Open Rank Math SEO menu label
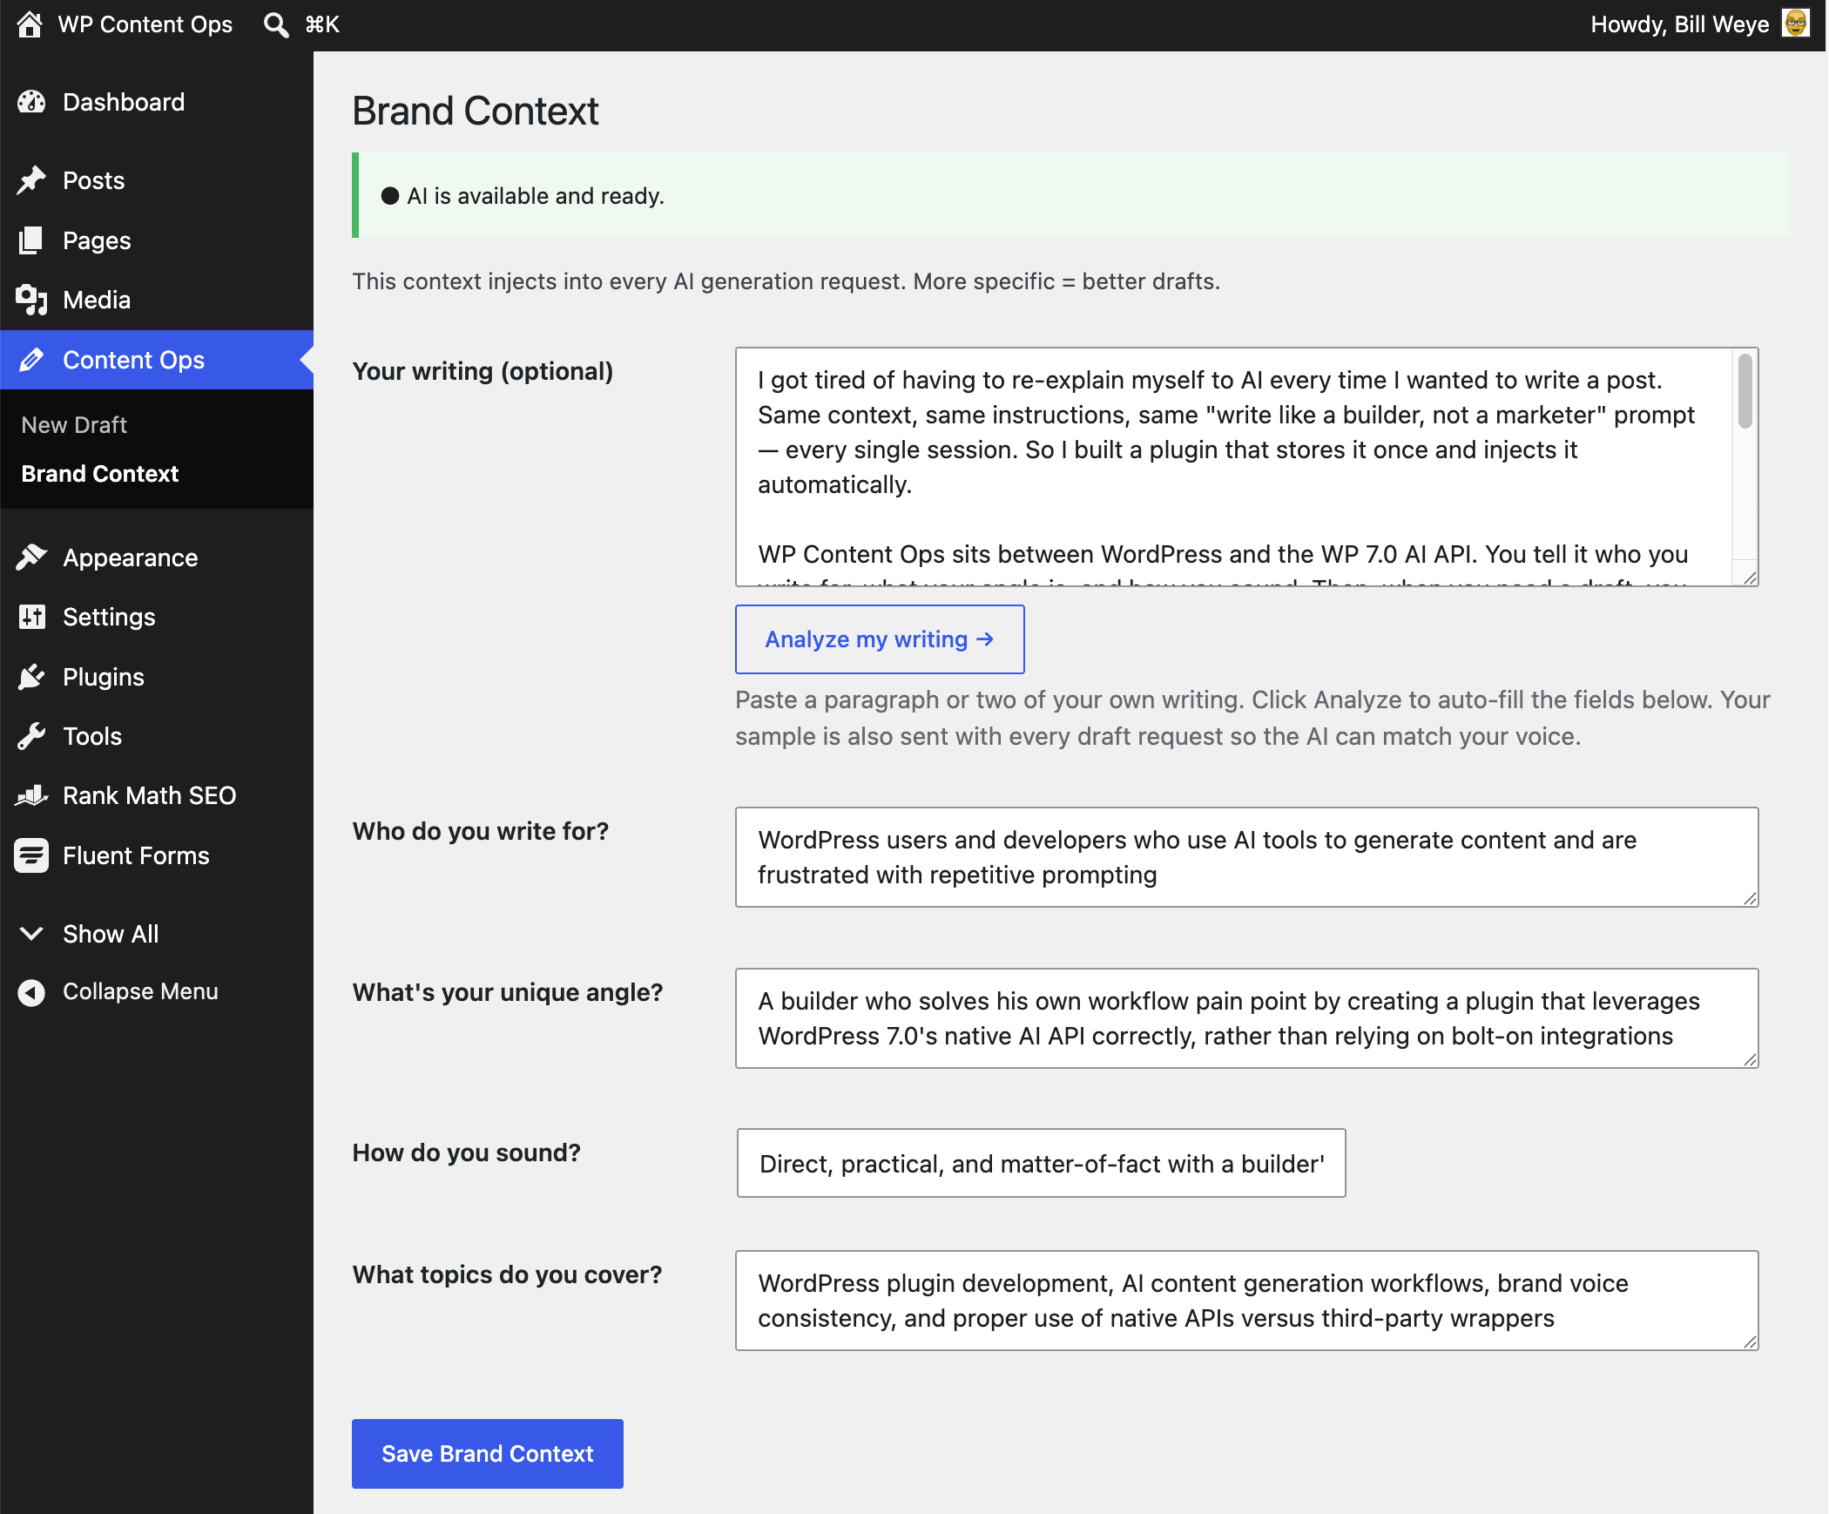Viewport: 1829px width, 1514px height. 150,795
